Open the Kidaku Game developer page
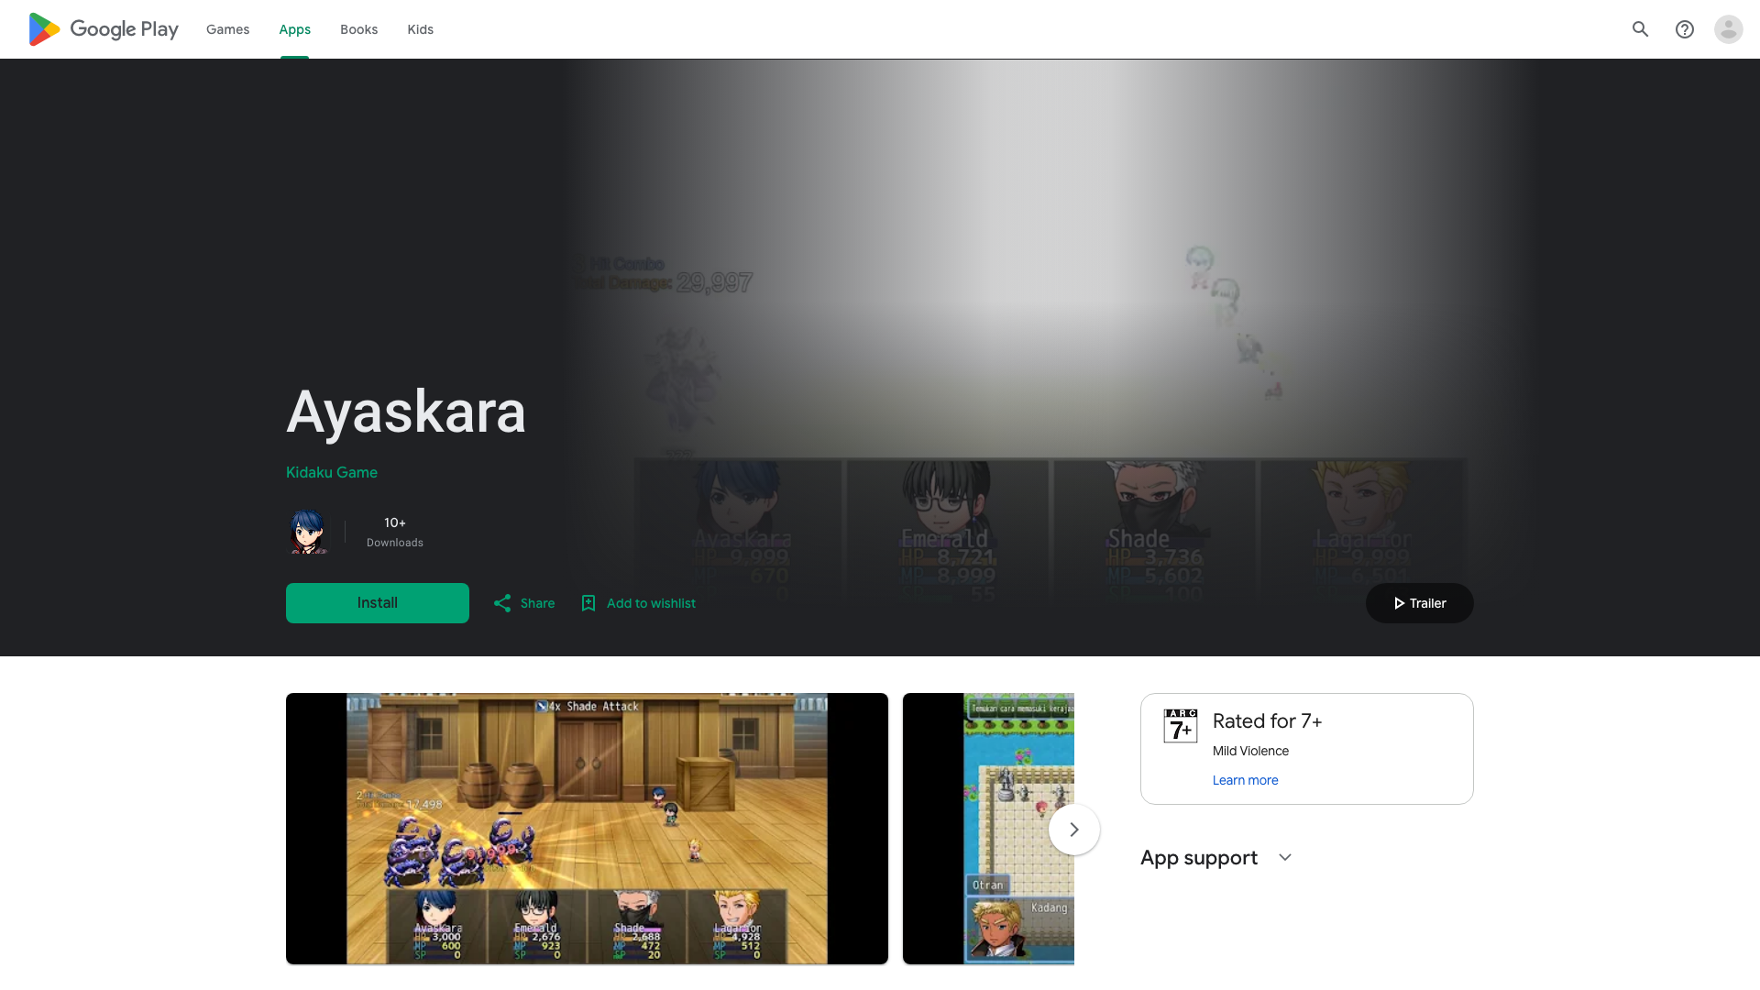Screen dimensions: 1760x990 coord(332,472)
